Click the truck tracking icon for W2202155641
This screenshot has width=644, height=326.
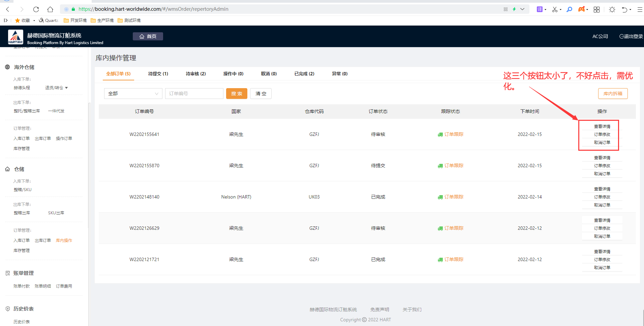coord(440,135)
